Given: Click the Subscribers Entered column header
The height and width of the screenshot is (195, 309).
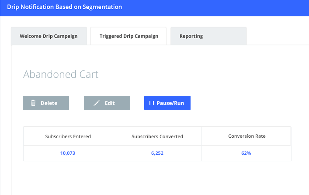Looking at the screenshot, I should [68, 136].
